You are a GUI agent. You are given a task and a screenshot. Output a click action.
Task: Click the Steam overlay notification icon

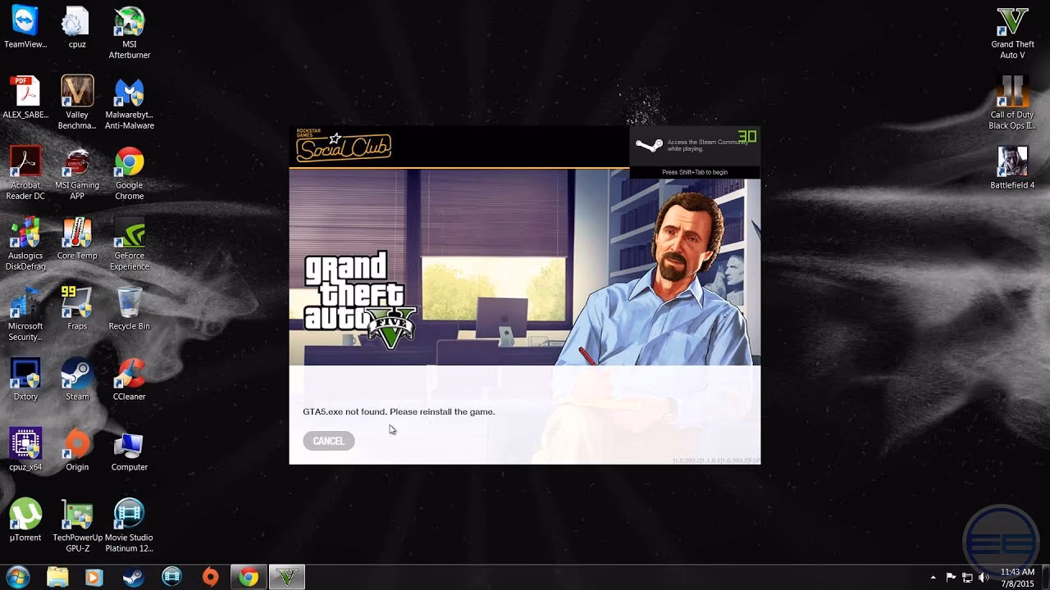click(x=649, y=146)
